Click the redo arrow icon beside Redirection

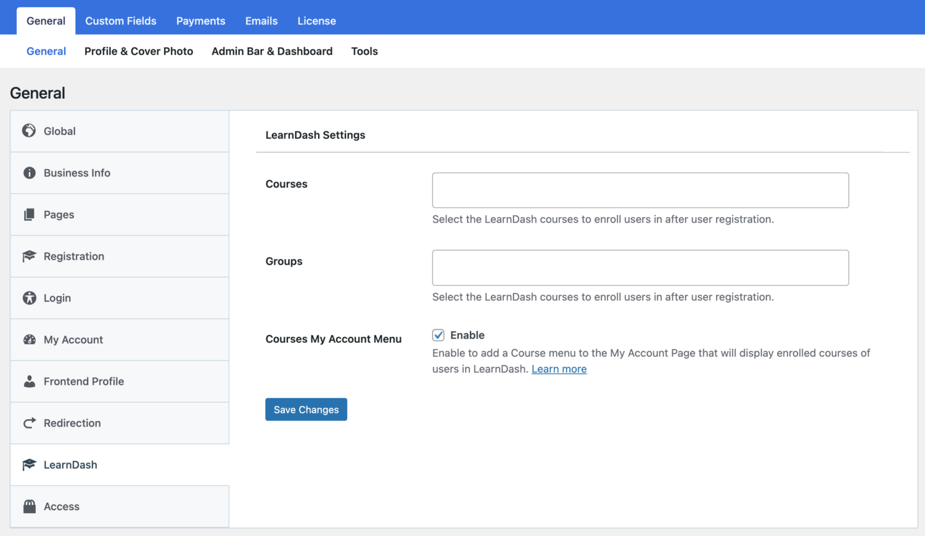(29, 423)
